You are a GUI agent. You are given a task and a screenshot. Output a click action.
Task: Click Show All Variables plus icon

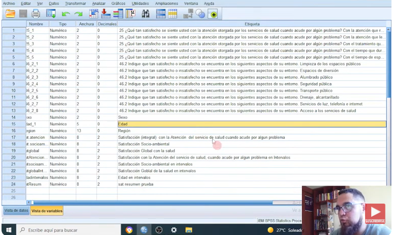[x=213, y=14]
